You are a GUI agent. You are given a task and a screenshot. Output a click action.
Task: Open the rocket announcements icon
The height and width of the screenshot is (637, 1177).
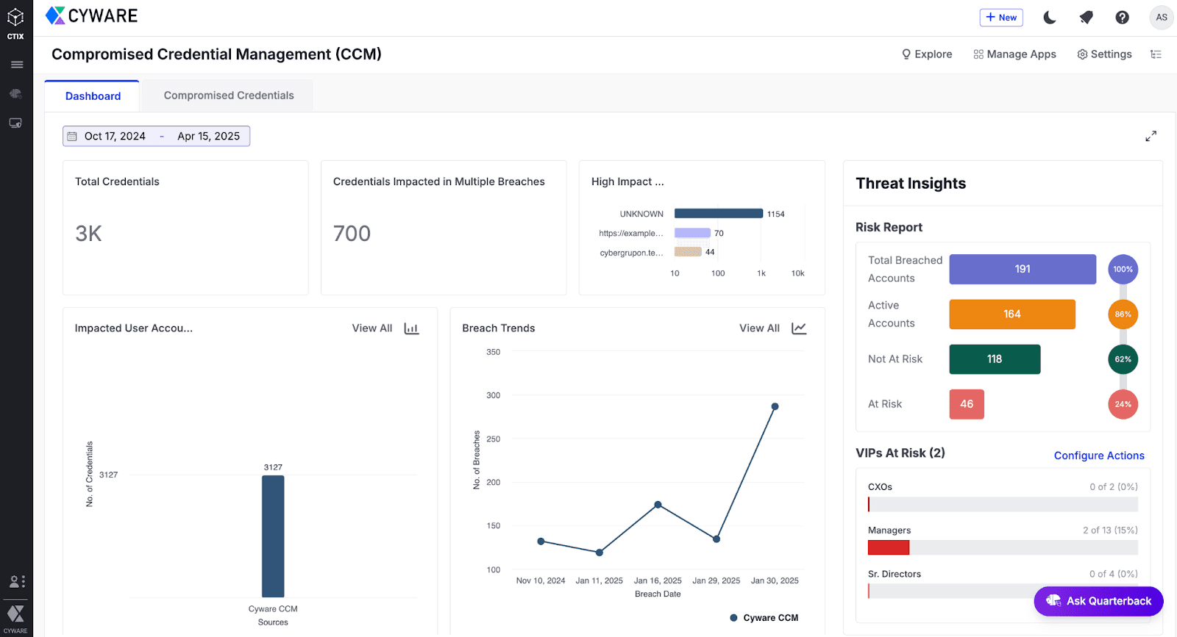click(x=1086, y=18)
